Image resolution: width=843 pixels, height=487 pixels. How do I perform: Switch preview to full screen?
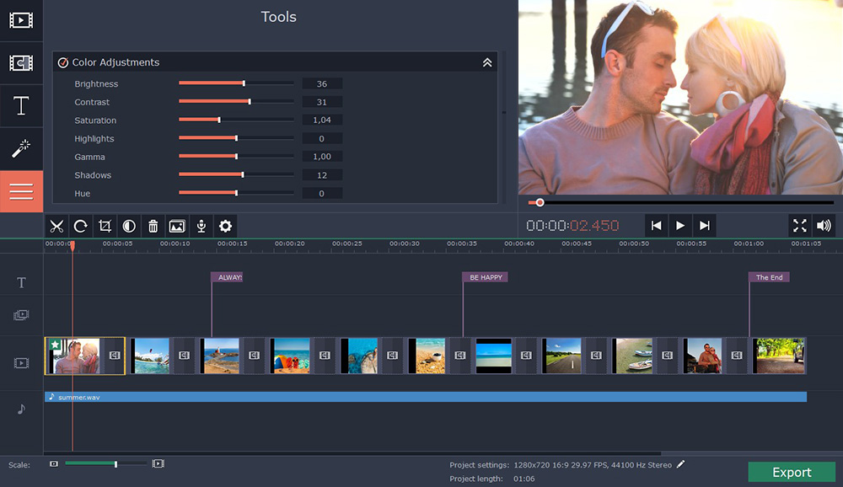point(799,226)
